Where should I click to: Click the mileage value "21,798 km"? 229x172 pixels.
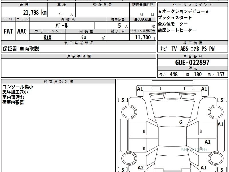(35, 12)
